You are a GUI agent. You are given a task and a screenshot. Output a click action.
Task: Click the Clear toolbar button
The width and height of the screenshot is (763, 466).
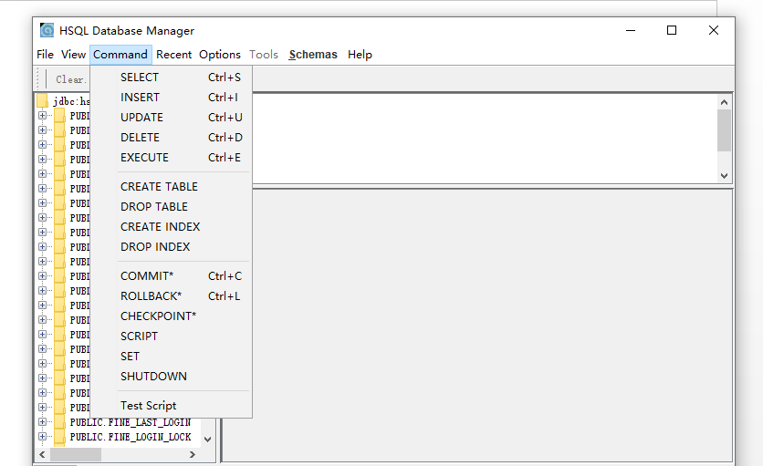(70, 79)
